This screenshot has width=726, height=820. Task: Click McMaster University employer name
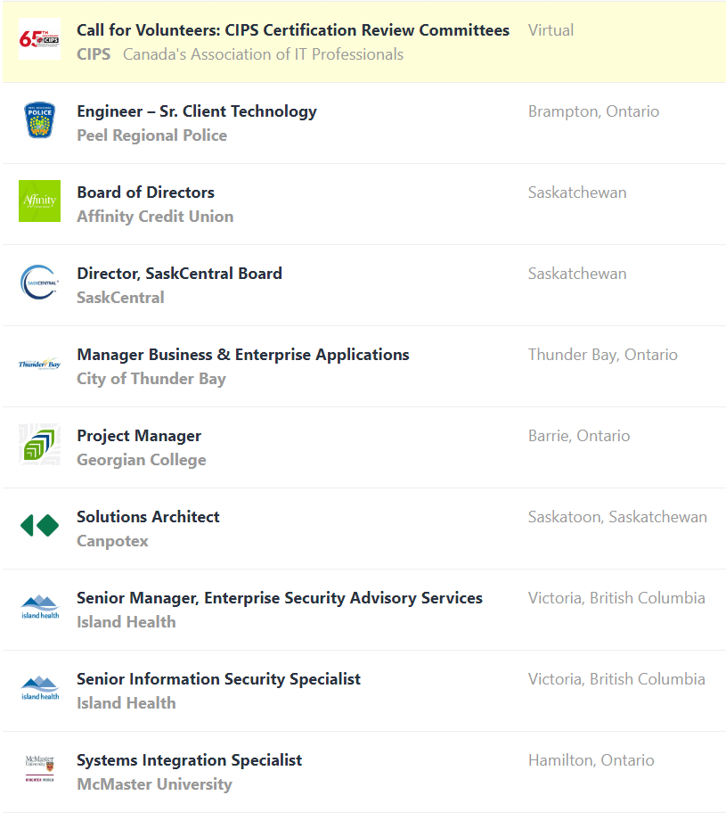click(154, 784)
